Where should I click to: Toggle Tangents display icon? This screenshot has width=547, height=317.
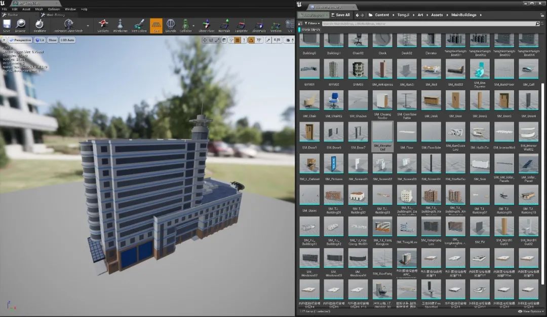point(241,25)
